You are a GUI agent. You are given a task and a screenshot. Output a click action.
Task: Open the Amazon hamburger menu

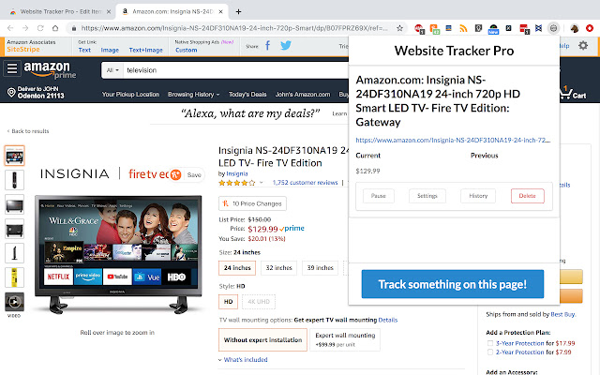pyautogui.click(x=12, y=68)
